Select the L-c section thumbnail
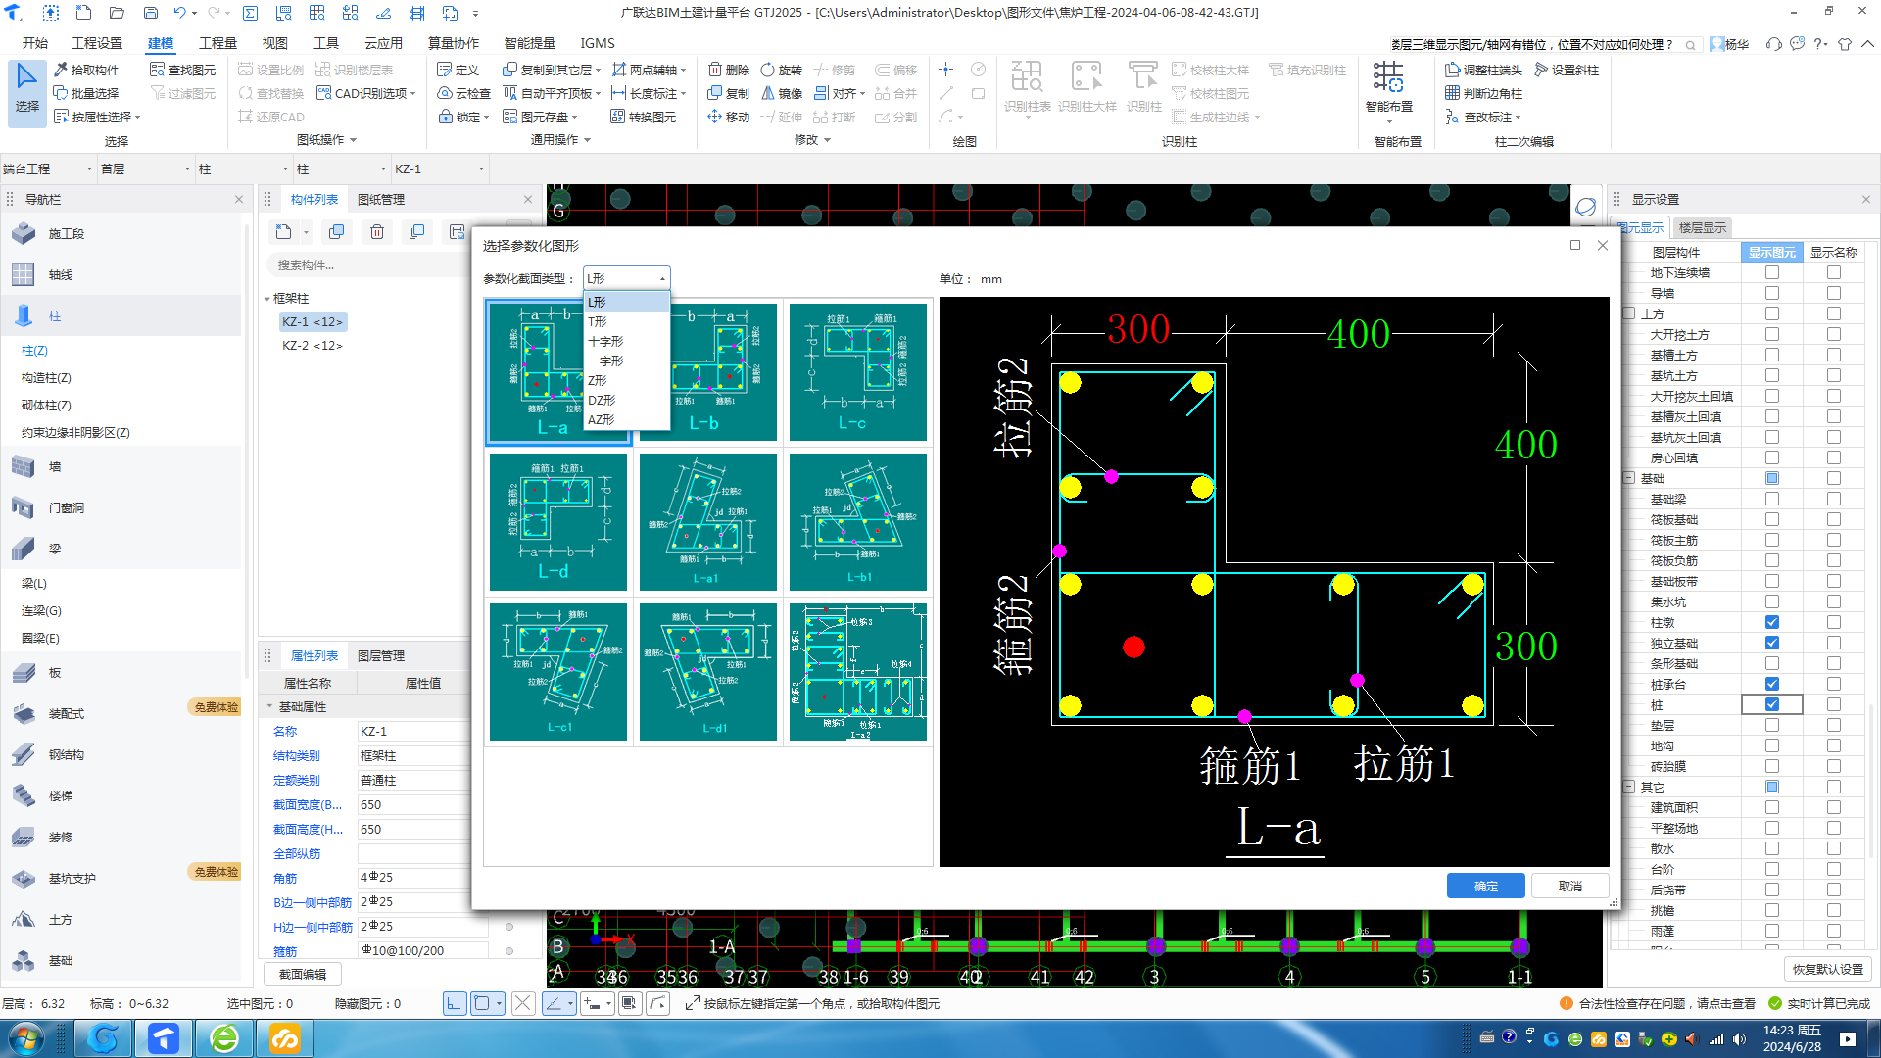Viewport: 1881px width, 1058px height. pyautogui.click(x=858, y=372)
